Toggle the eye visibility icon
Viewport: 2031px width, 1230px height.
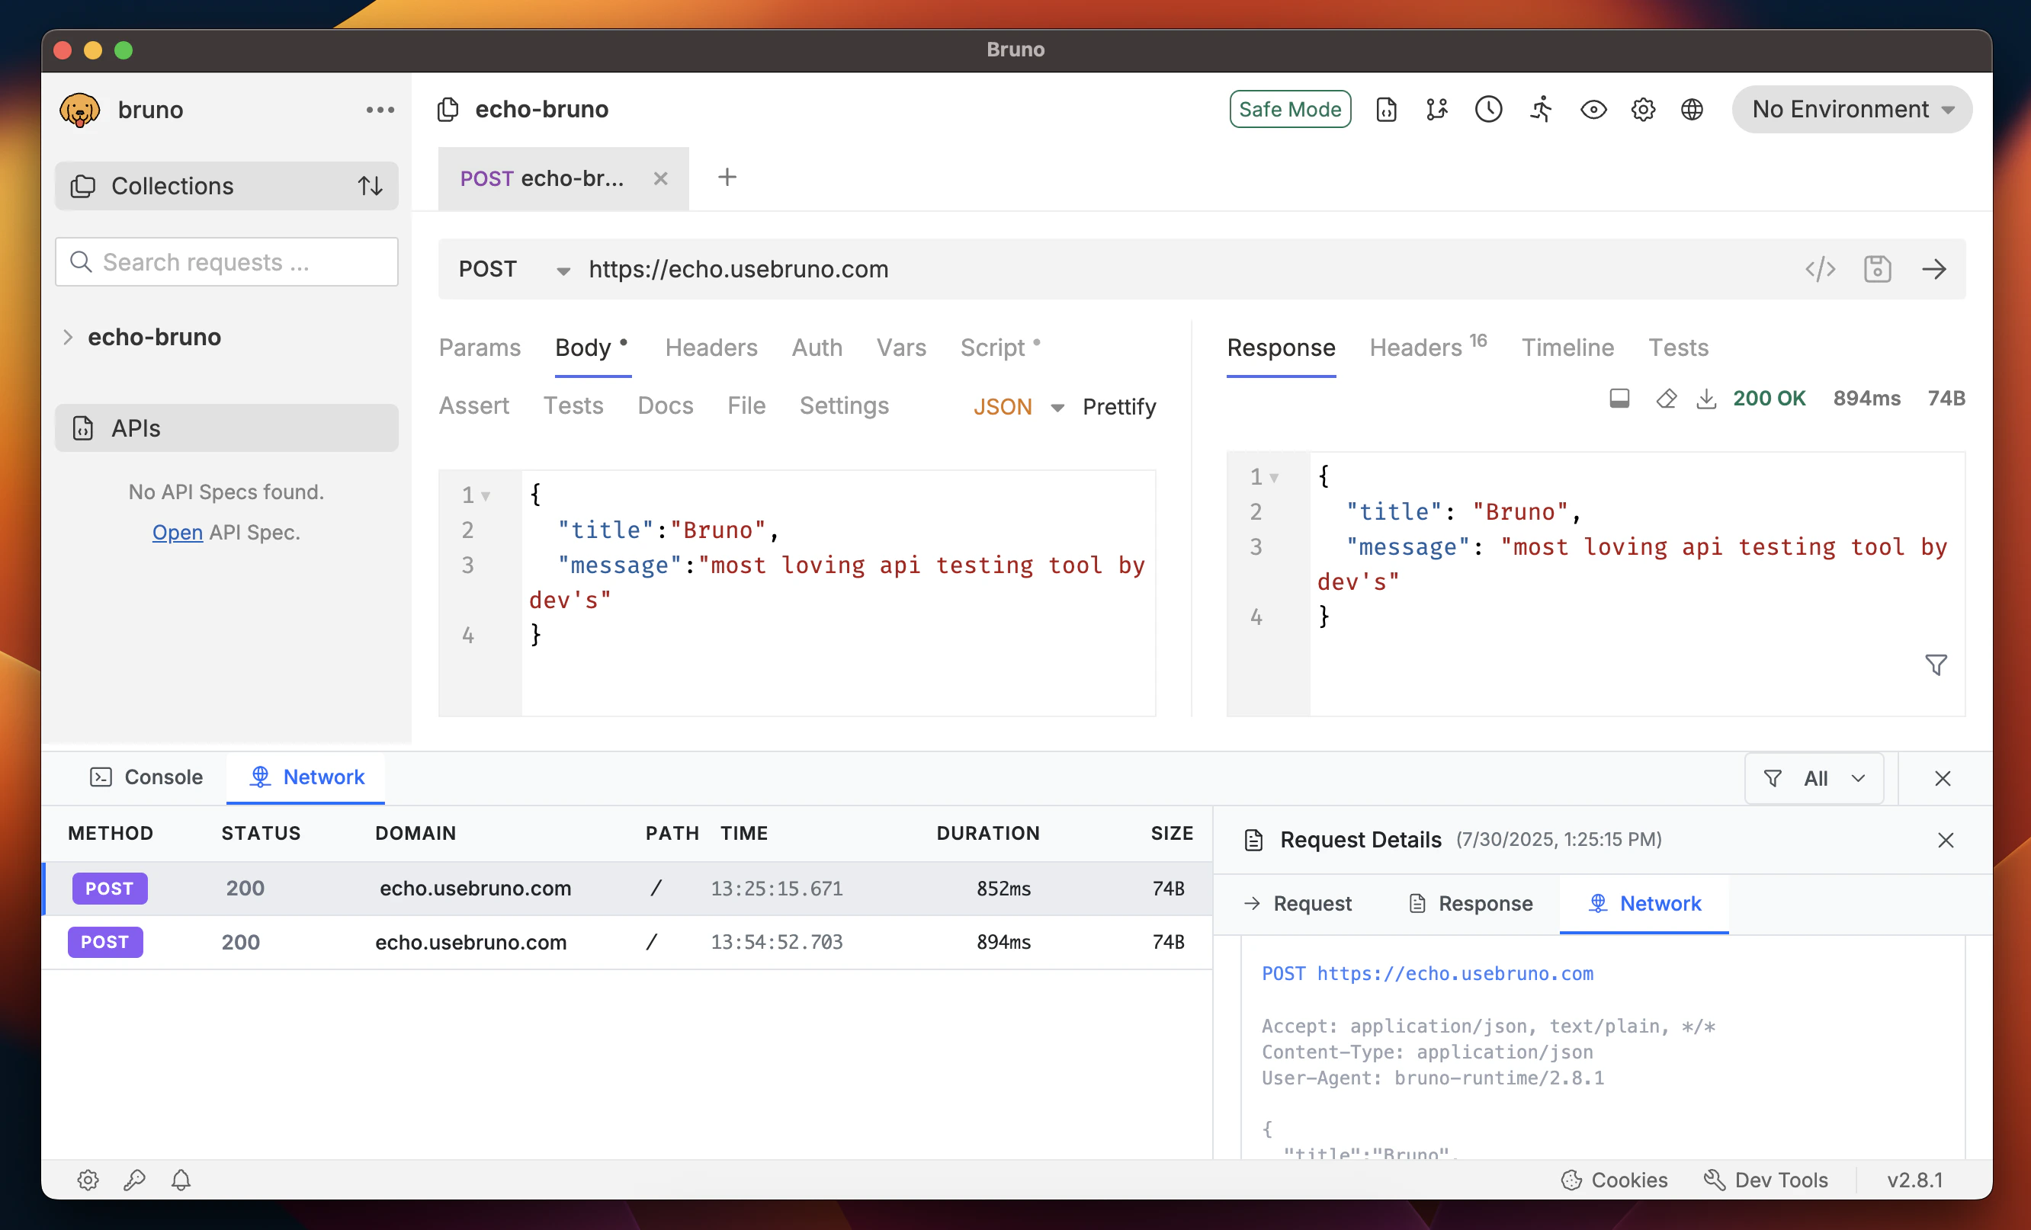click(1593, 110)
